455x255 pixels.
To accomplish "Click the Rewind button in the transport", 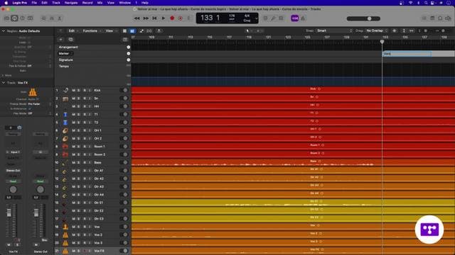I will click(x=136, y=18).
